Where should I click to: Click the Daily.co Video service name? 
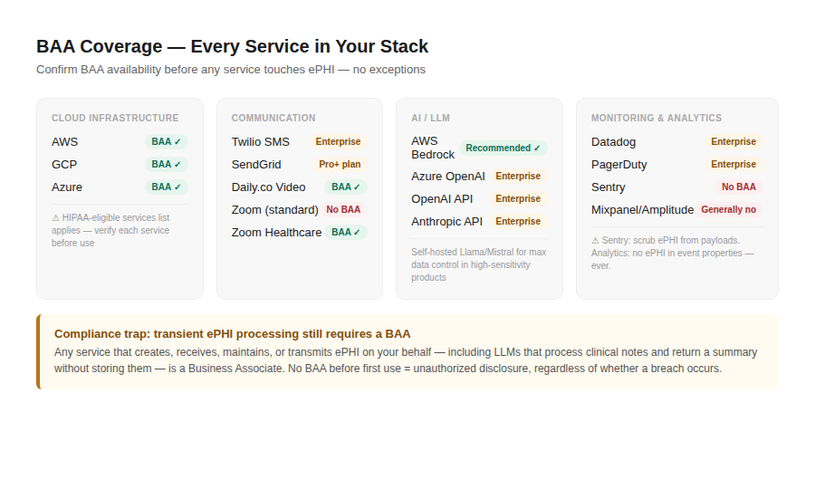point(268,187)
